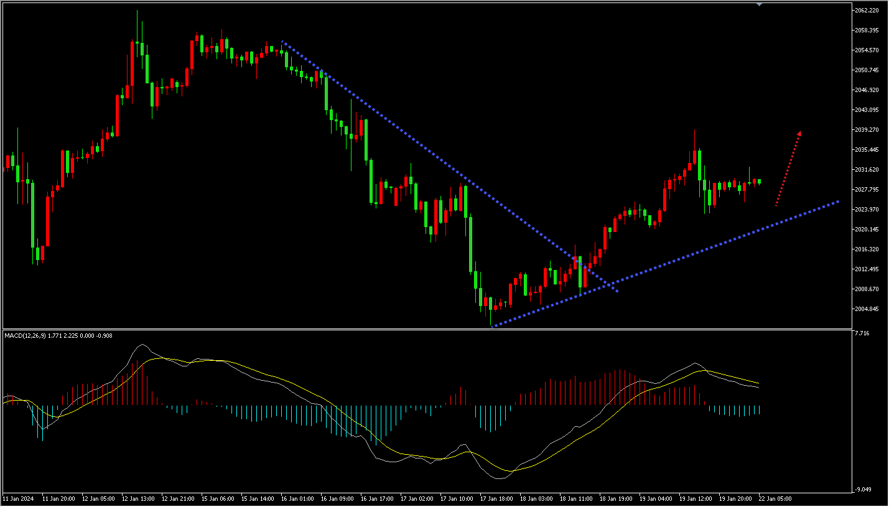The width and height of the screenshot is (889, 507).
Task: Click the 18 Jan 11:00 time label
Action: pyautogui.click(x=576, y=499)
